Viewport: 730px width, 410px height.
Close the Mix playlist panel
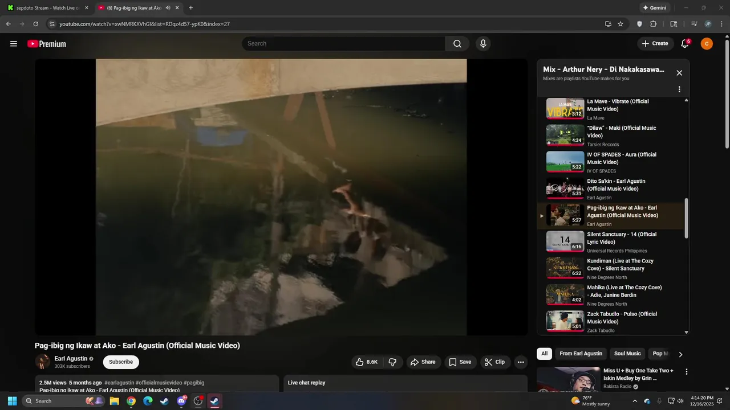click(679, 73)
